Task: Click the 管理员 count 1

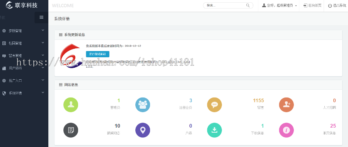Action: pyautogui.click(x=119, y=101)
